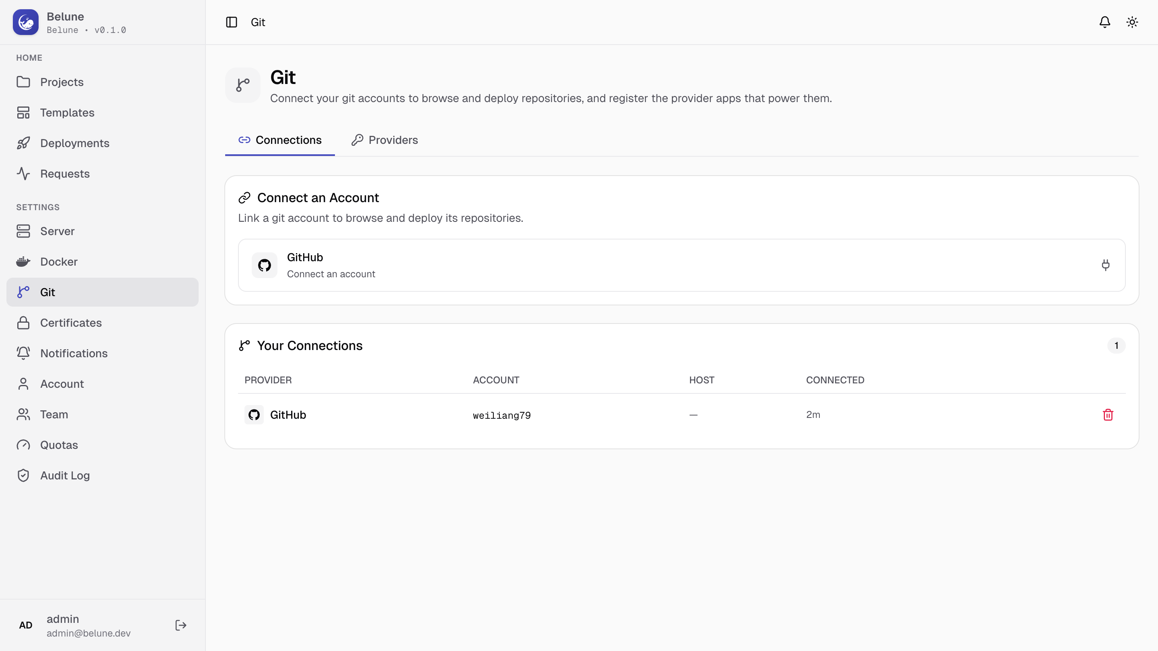Open Server settings

coord(103,231)
